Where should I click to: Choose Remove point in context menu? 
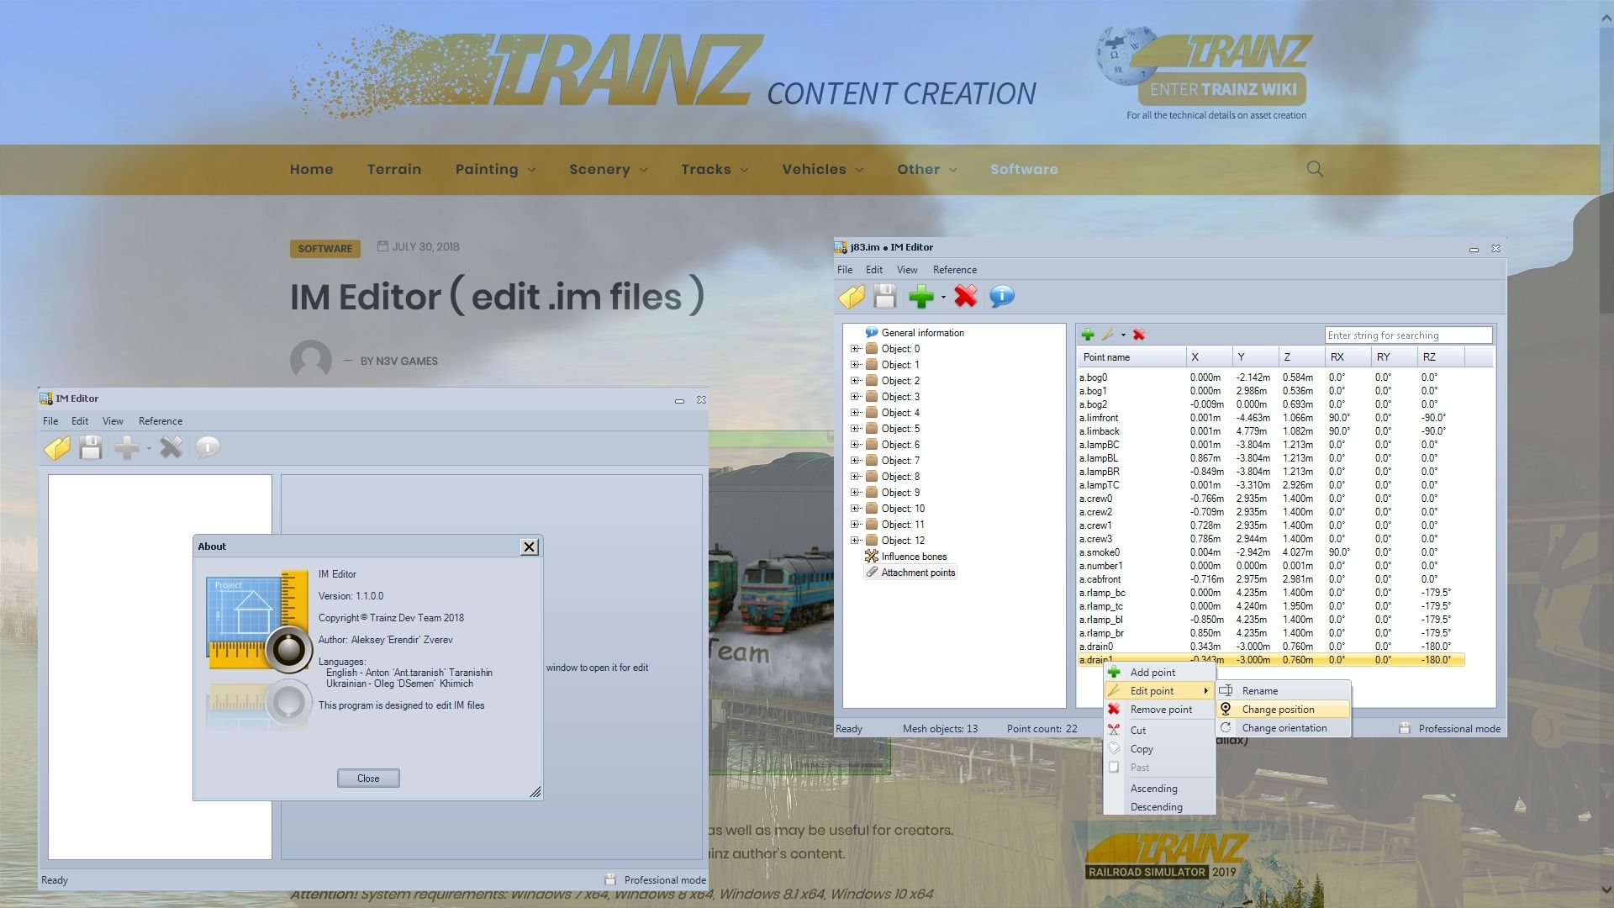[1159, 710]
